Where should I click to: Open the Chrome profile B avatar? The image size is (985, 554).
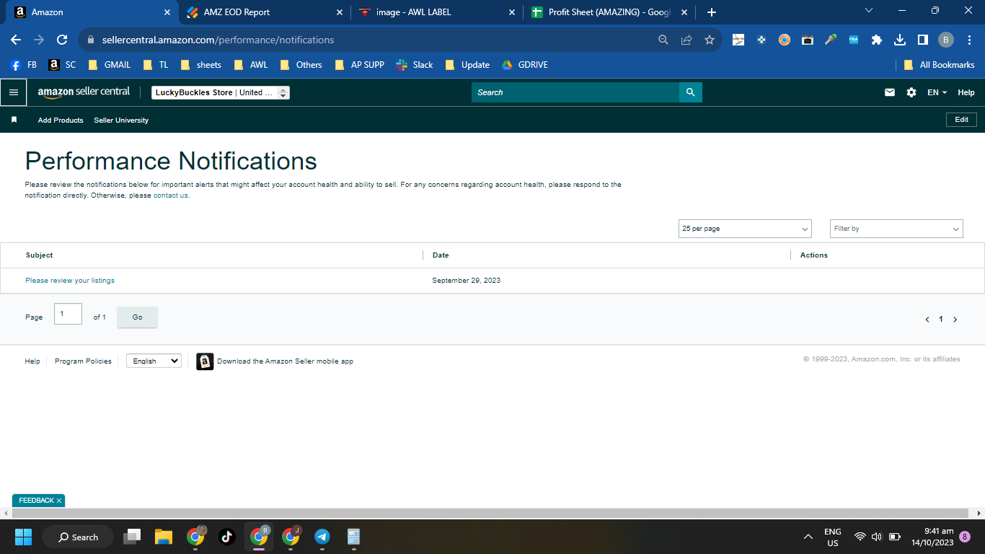point(946,40)
